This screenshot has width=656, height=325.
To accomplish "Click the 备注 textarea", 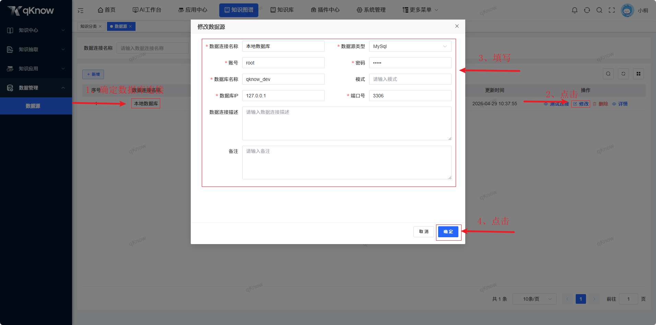I will click(x=347, y=162).
